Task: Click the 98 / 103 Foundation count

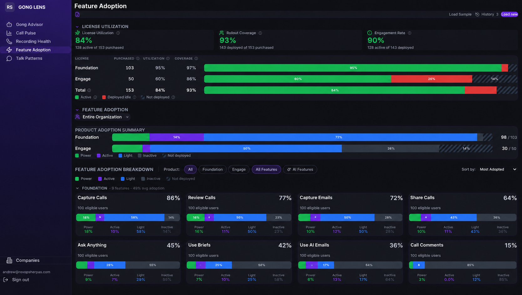Action: [509, 137]
